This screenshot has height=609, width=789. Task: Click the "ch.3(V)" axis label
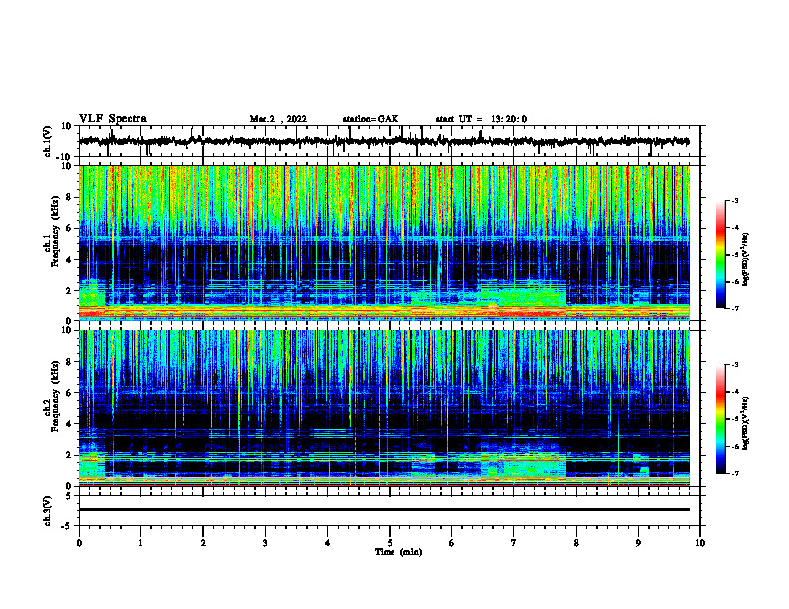pyautogui.click(x=48, y=511)
